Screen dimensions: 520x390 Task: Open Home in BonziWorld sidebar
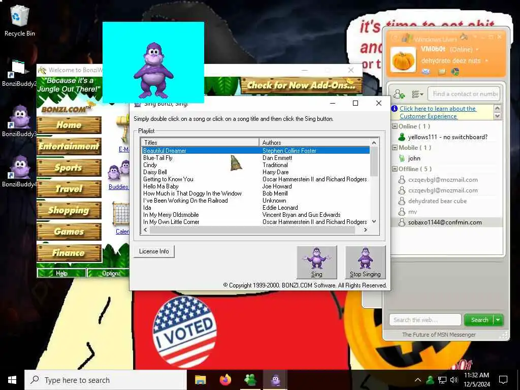tap(69, 125)
